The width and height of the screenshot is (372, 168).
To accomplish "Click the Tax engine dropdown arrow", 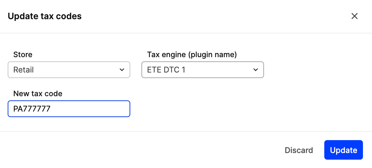I will pos(256,70).
